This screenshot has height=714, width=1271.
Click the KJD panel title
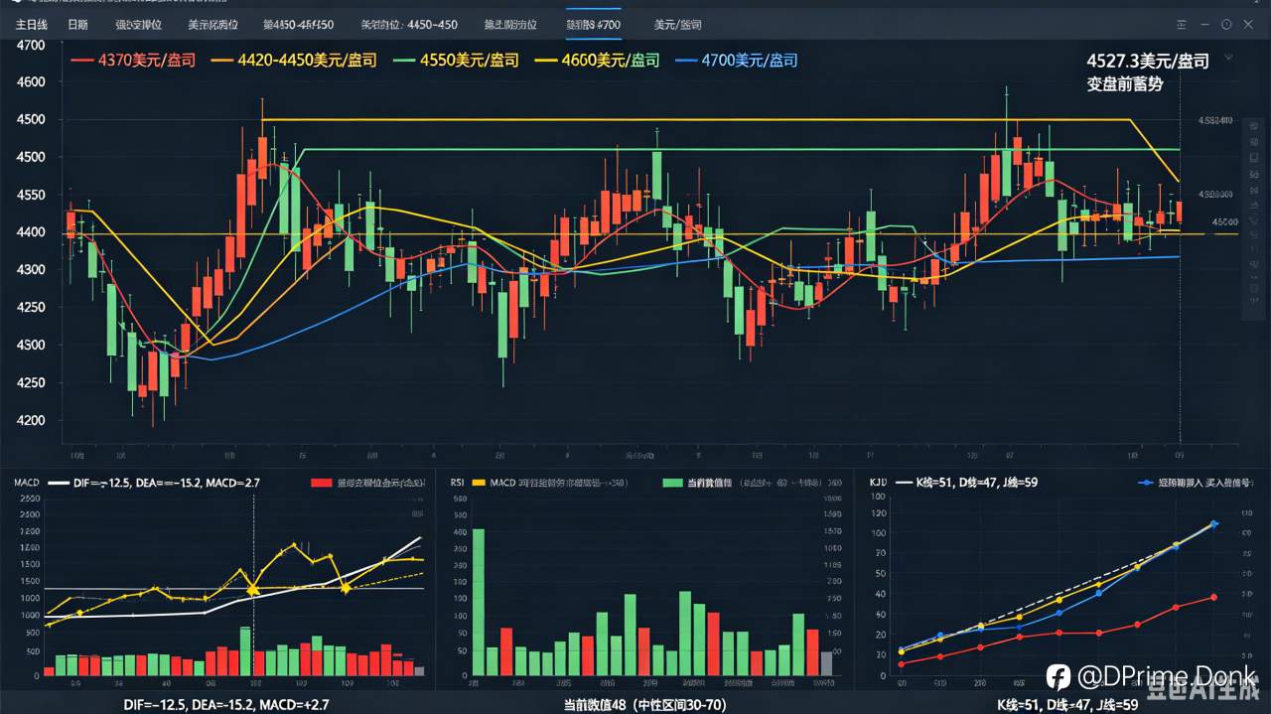pyautogui.click(x=878, y=482)
